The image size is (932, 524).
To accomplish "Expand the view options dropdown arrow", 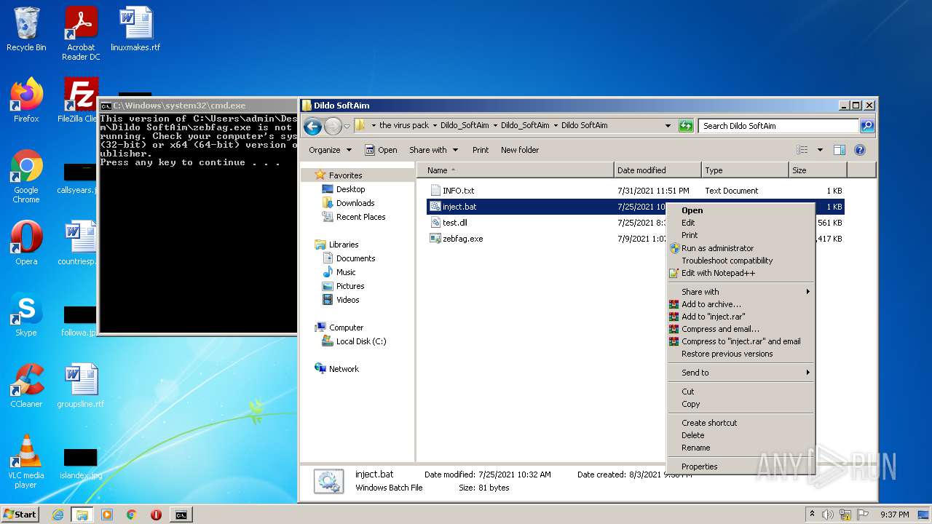I will point(819,150).
